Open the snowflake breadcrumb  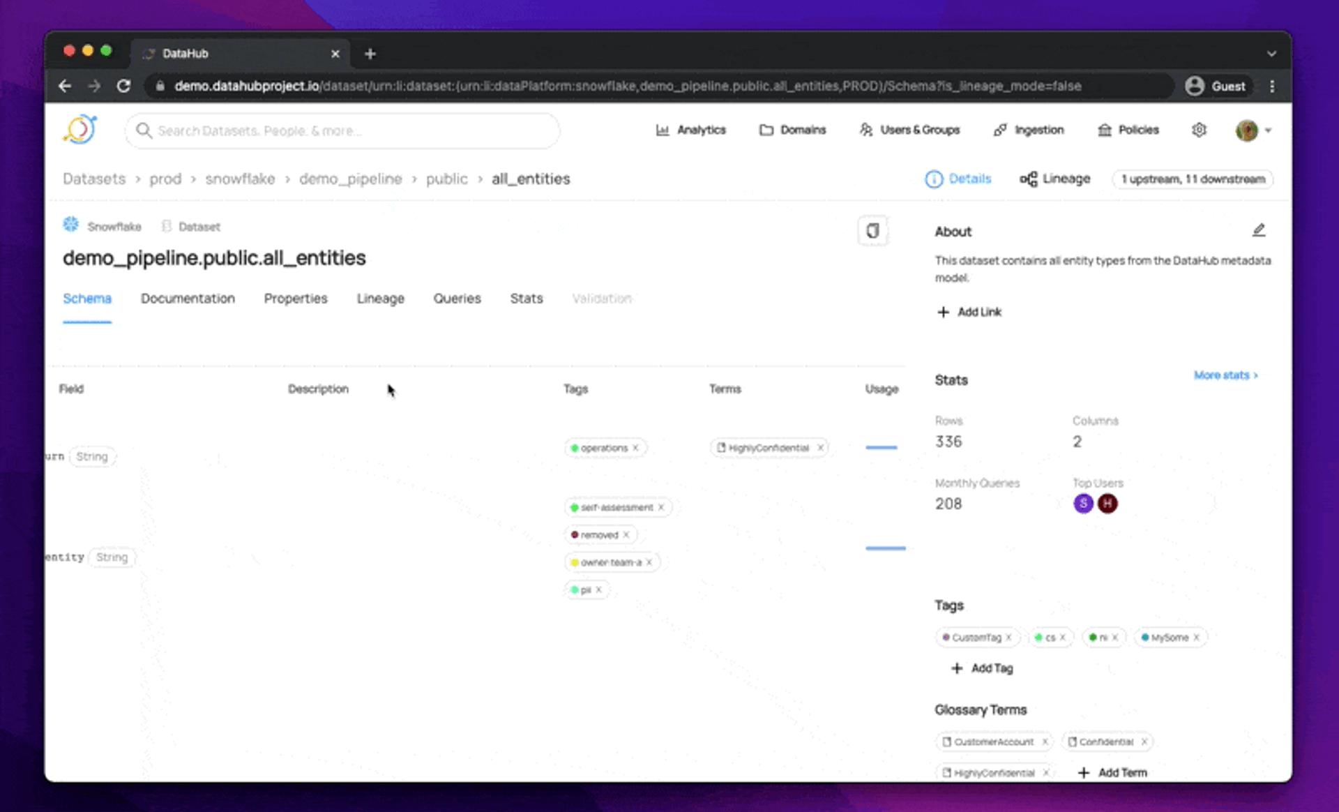240,179
